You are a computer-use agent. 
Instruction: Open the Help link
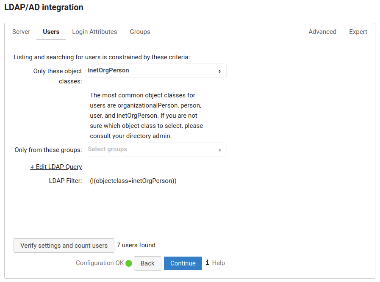[218, 263]
